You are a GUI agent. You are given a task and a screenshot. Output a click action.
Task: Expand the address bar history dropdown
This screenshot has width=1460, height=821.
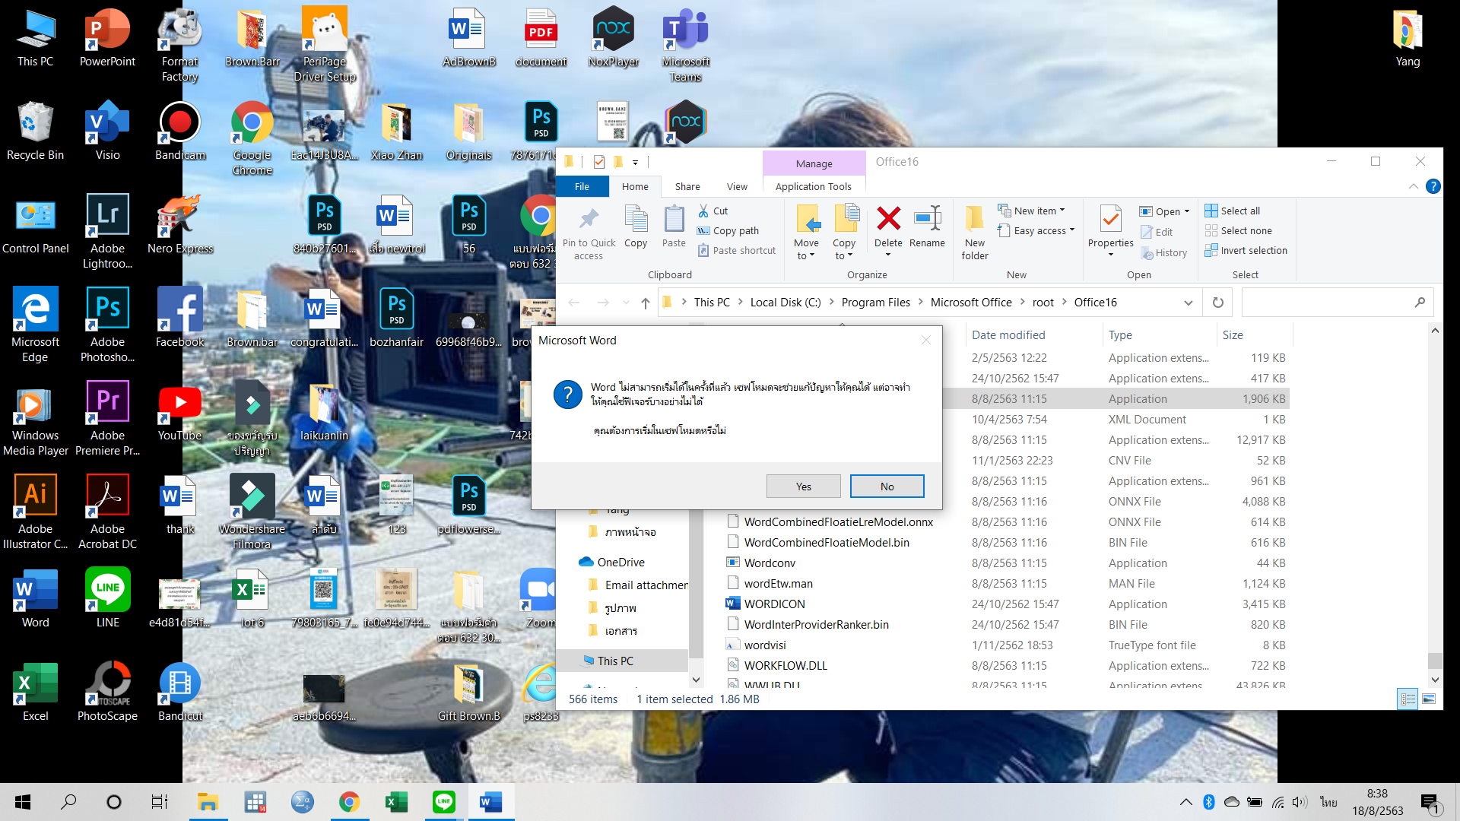click(x=1188, y=303)
